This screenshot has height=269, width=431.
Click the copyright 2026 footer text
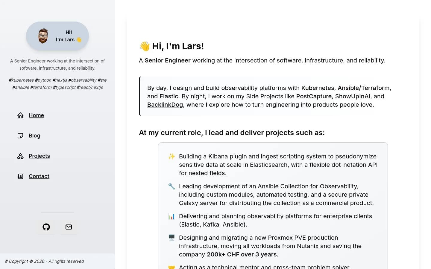click(44, 261)
